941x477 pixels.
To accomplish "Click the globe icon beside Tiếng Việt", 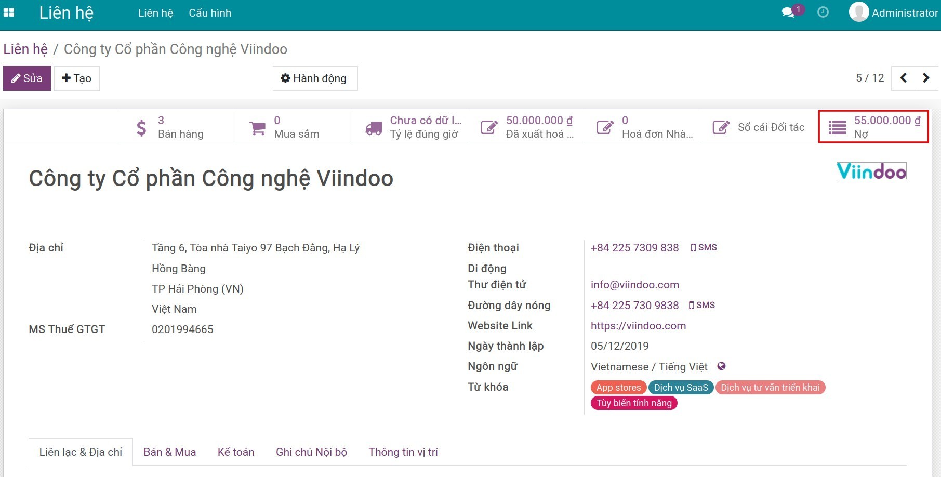I will tap(721, 366).
